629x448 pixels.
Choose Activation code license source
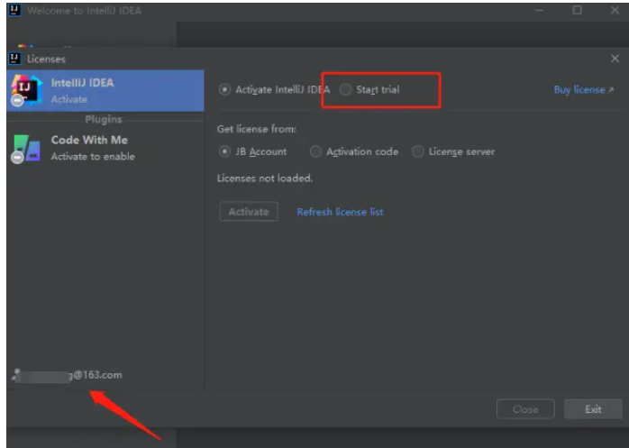tap(315, 151)
